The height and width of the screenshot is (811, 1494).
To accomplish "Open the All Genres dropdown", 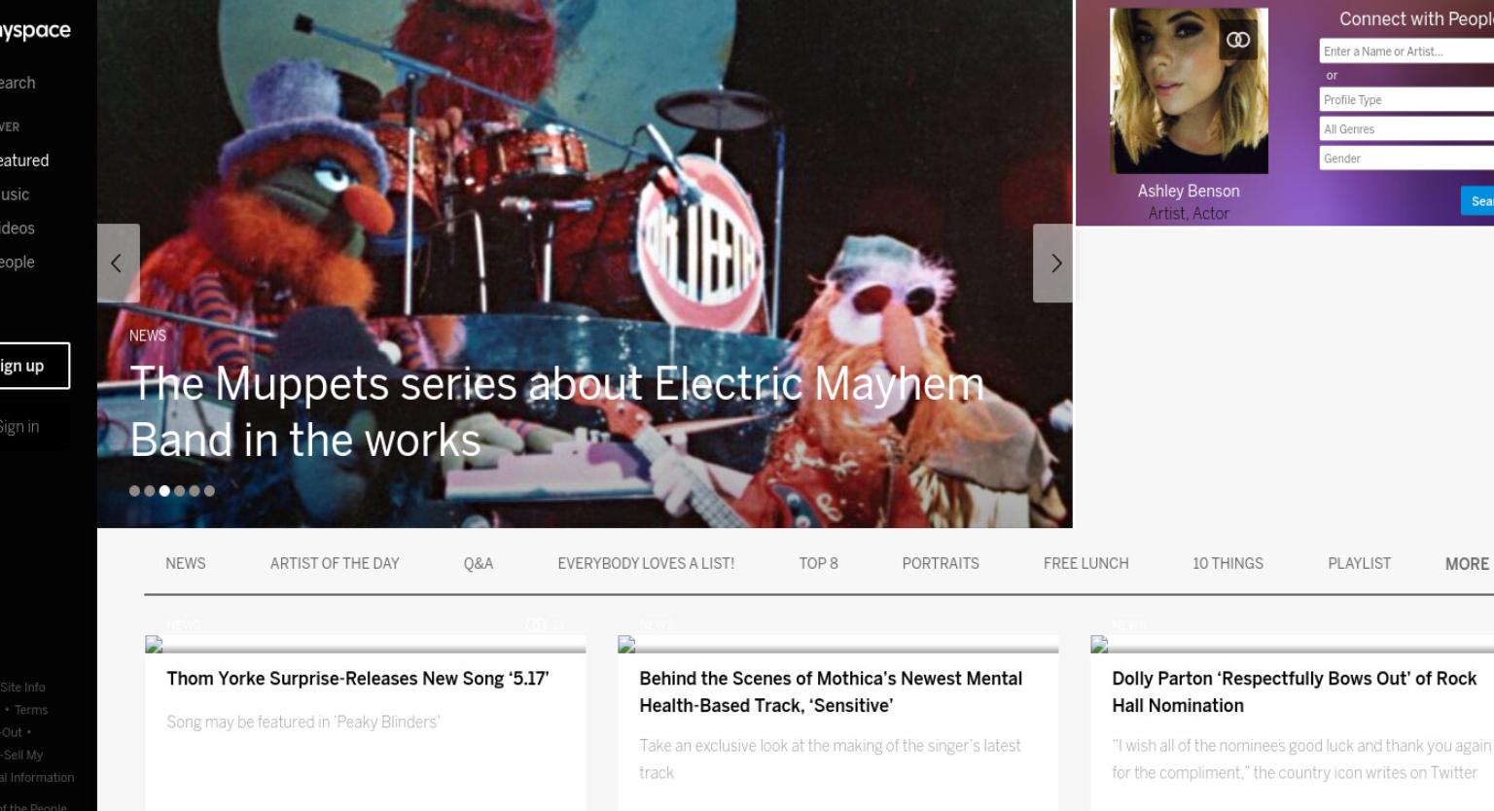I will (x=1406, y=129).
